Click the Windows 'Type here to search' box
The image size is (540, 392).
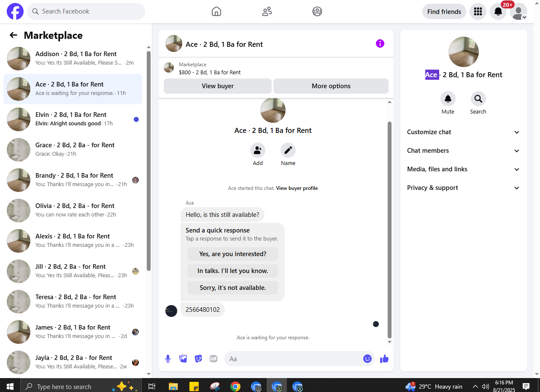(80, 386)
